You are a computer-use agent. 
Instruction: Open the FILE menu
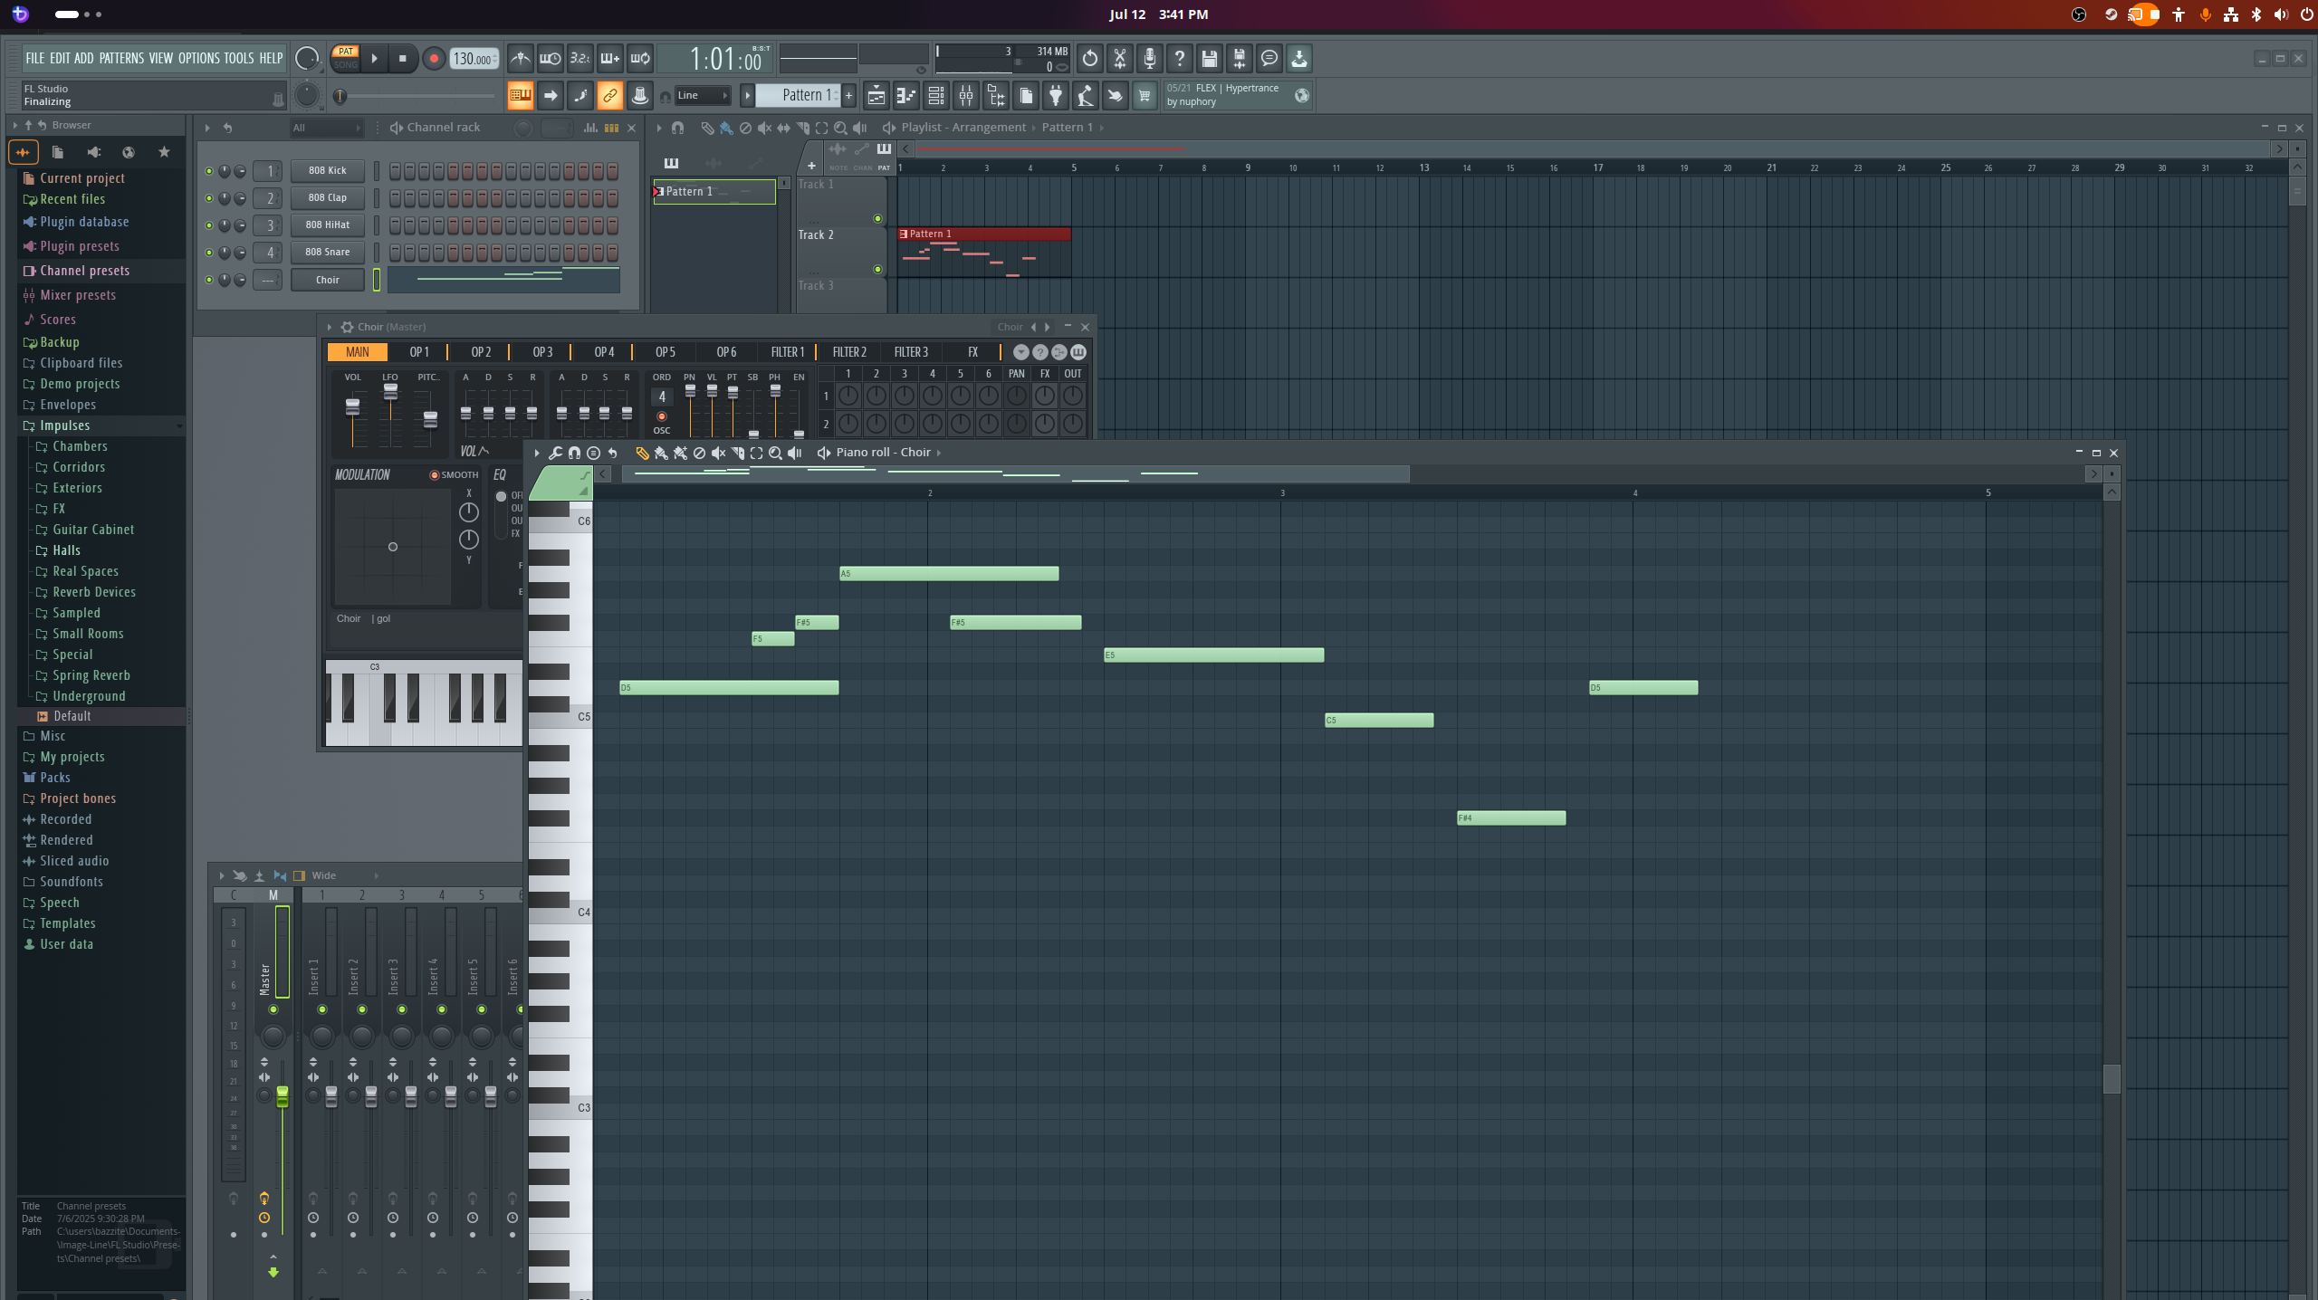[34, 58]
